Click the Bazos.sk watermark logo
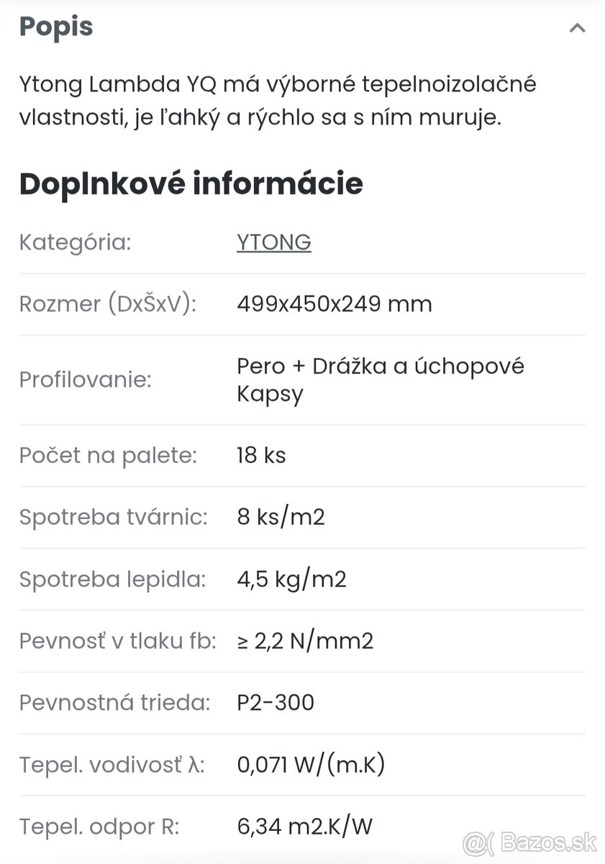 [528, 841]
